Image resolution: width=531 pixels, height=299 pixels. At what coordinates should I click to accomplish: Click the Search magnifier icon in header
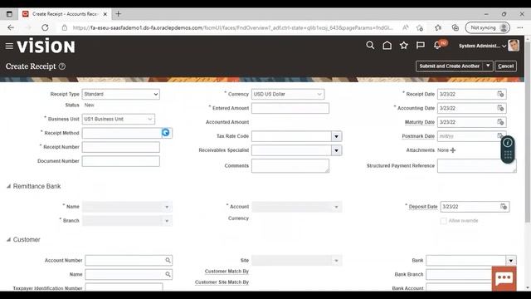pos(370,46)
